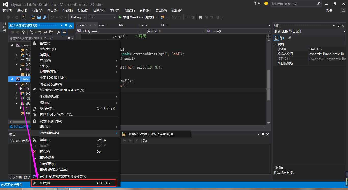This screenshot has height=190, width=348.
Task: Click Sync with active document icon
Action: [x=40, y=32]
